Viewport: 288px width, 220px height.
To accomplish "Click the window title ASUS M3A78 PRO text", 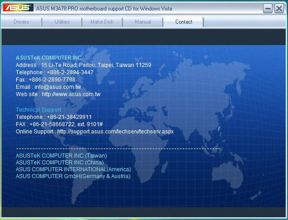I will tap(104, 9).
